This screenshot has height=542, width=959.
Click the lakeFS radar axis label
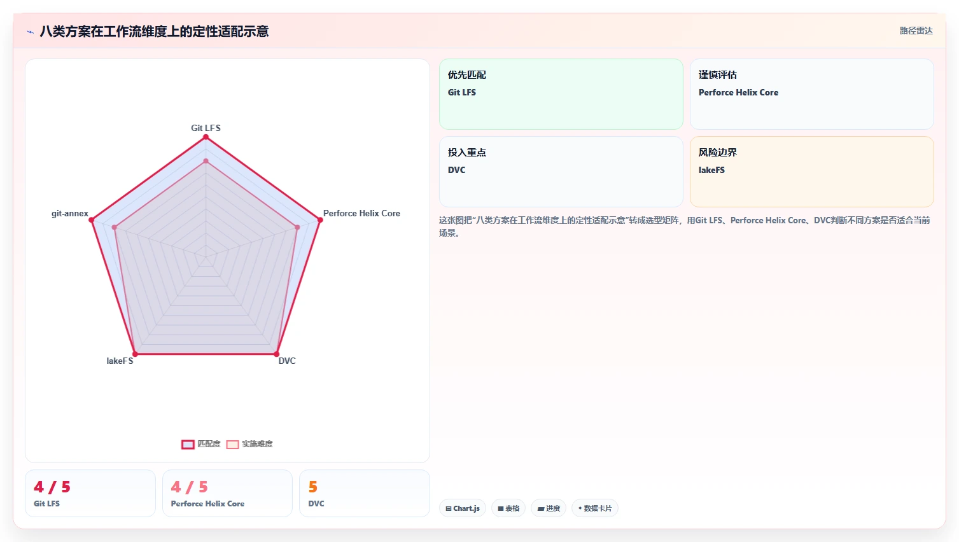coord(120,361)
